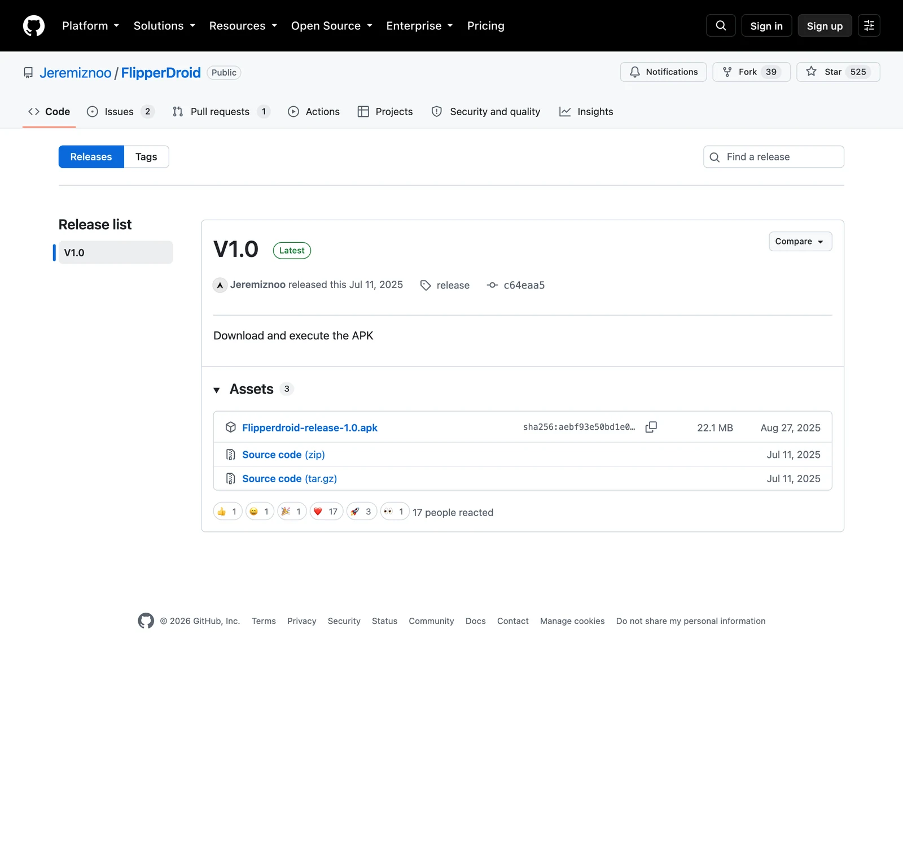Click the archive icon for Source code (tar.gz)
This screenshot has height=847, width=903.
tap(230, 478)
